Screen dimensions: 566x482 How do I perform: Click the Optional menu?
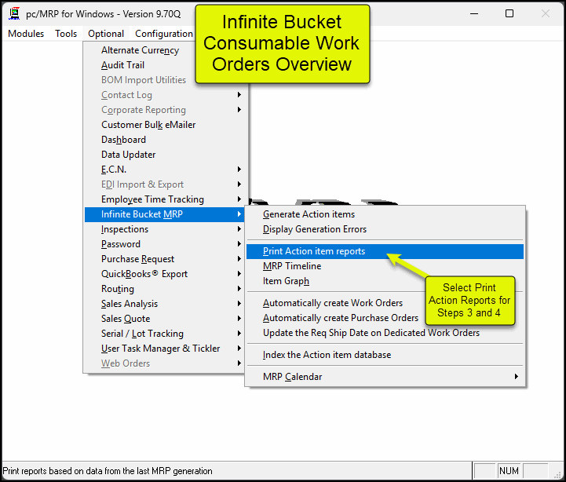tap(106, 34)
